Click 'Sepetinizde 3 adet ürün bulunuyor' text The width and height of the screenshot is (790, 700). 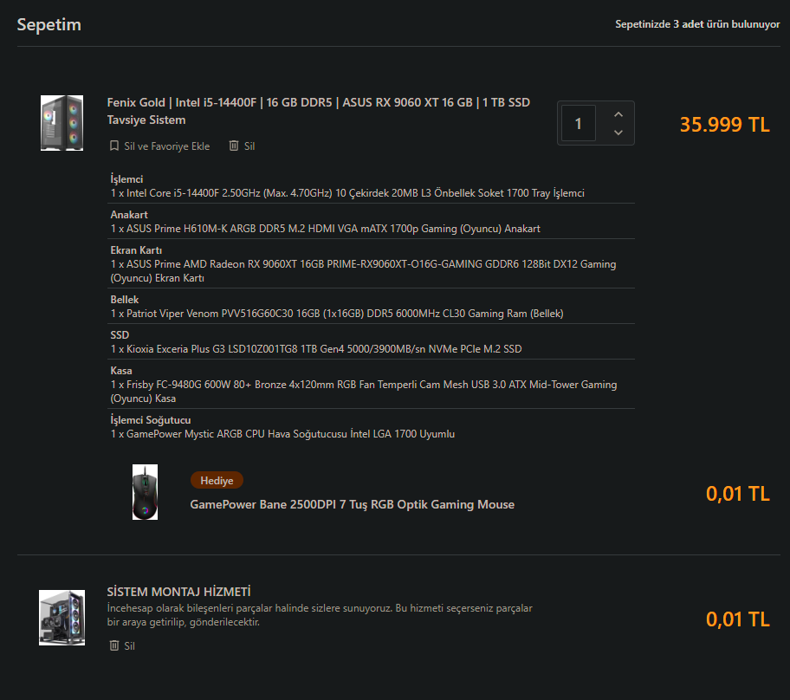pos(697,24)
